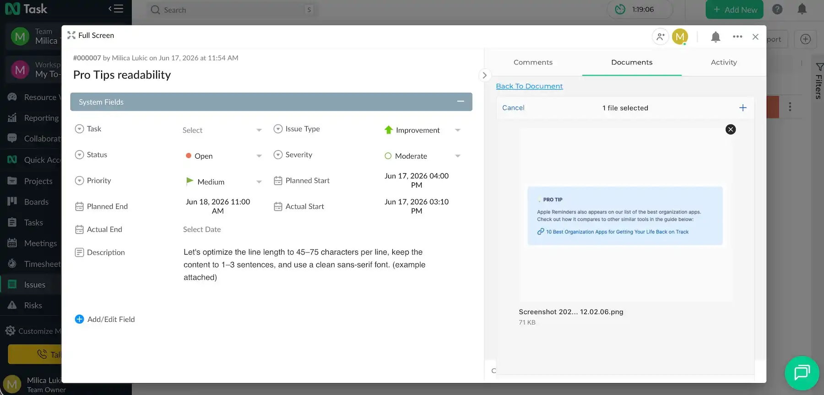Screen dimensions: 824x395
Task: Collapse the sidebar menu toggle
Action: pyautogui.click(x=116, y=9)
